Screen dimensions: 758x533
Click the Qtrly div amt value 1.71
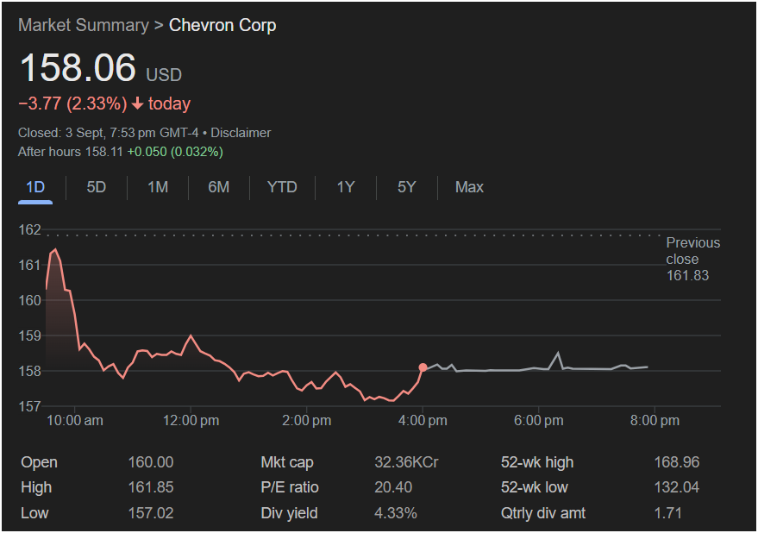[x=668, y=513]
